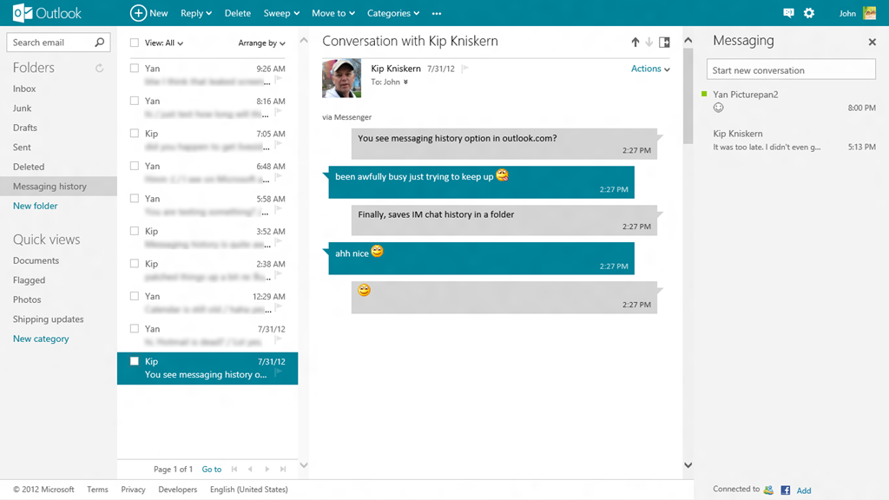Click the Add link next to Connected to
The image size is (889, 500).
804,490
